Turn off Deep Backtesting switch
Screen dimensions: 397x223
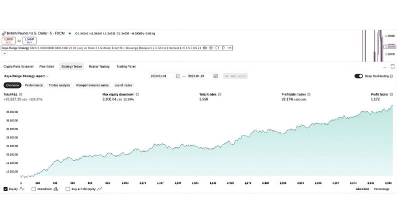click(x=358, y=76)
